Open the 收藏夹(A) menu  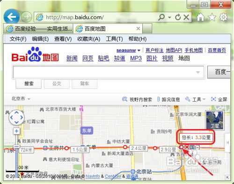click(x=89, y=39)
